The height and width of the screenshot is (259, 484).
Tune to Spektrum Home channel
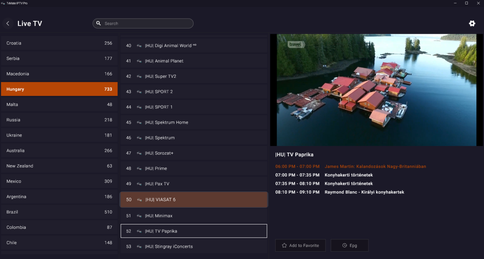click(x=194, y=122)
